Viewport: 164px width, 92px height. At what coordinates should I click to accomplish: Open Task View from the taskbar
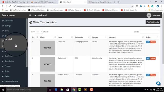pos(50,90)
